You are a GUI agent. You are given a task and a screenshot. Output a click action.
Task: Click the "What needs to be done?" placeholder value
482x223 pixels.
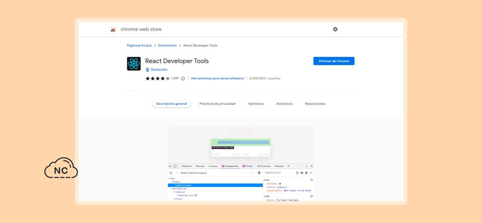click(x=297, y=190)
